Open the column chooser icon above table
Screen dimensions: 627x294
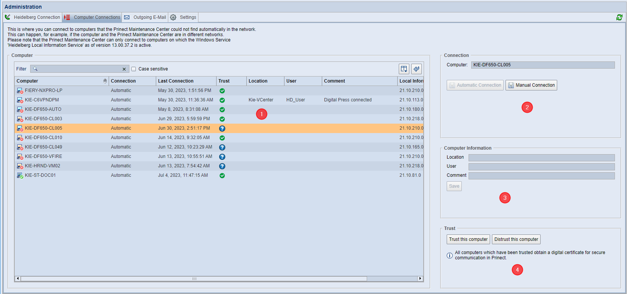404,69
